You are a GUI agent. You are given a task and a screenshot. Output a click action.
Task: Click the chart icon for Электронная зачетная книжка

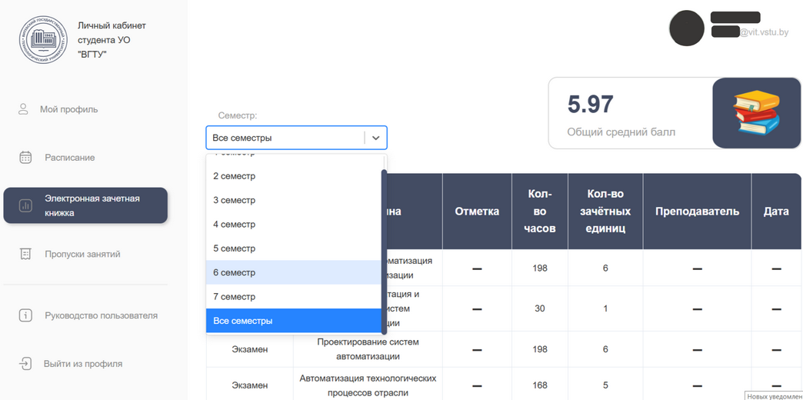pyautogui.click(x=25, y=205)
